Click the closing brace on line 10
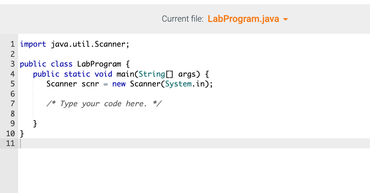The height and width of the screenshot is (193, 370). (x=22, y=134)
